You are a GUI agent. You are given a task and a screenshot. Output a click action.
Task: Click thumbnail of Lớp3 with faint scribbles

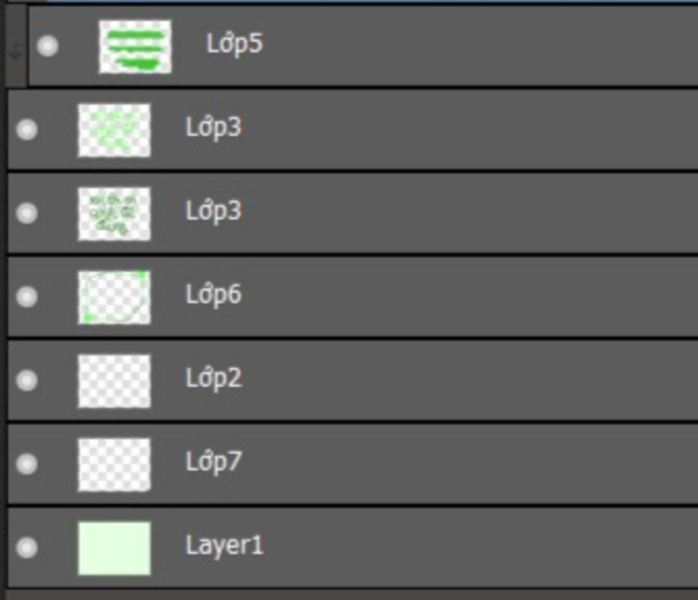pos(115,130)
